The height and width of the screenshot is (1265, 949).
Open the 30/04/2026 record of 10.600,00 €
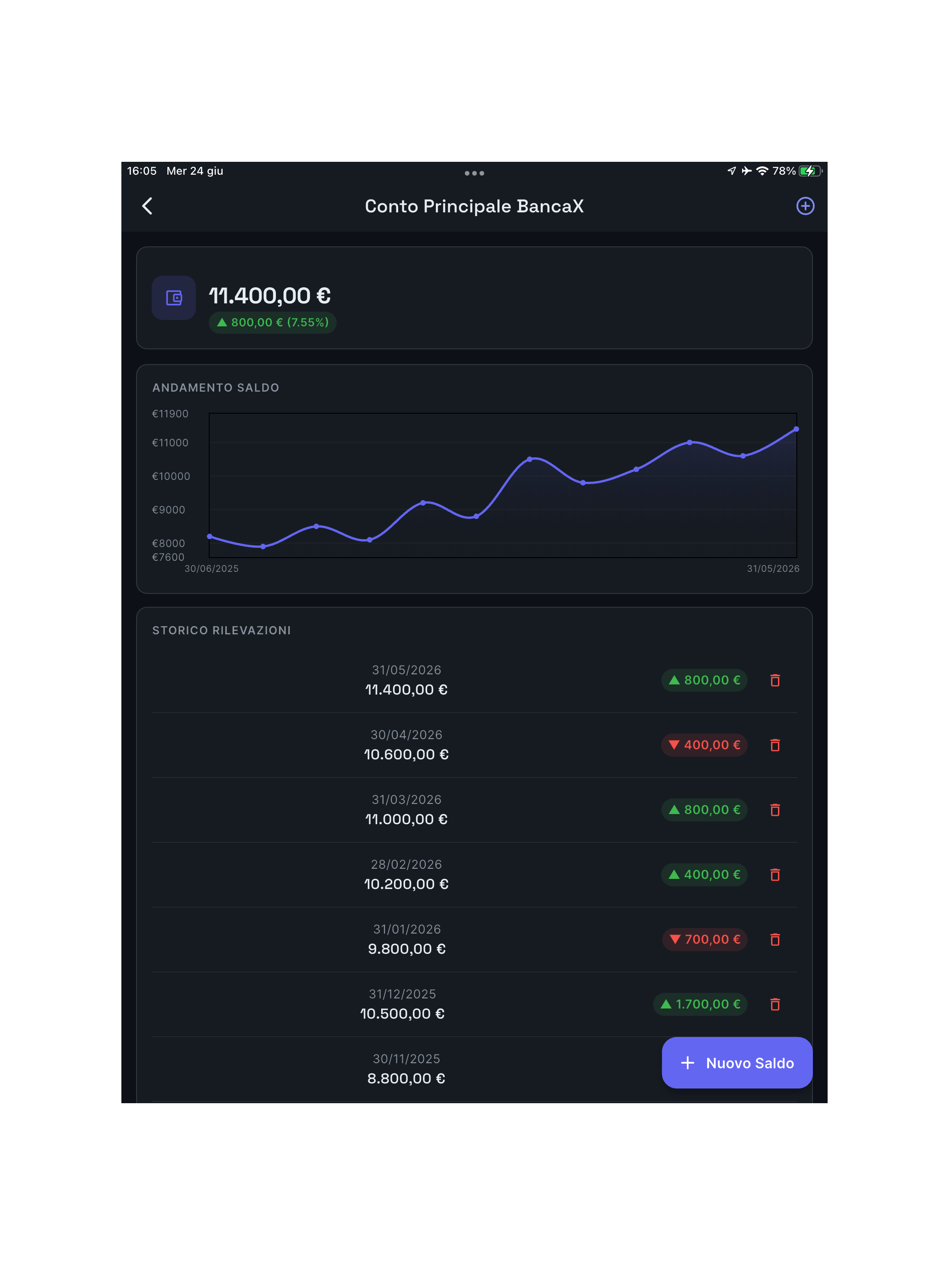[474, 745]
